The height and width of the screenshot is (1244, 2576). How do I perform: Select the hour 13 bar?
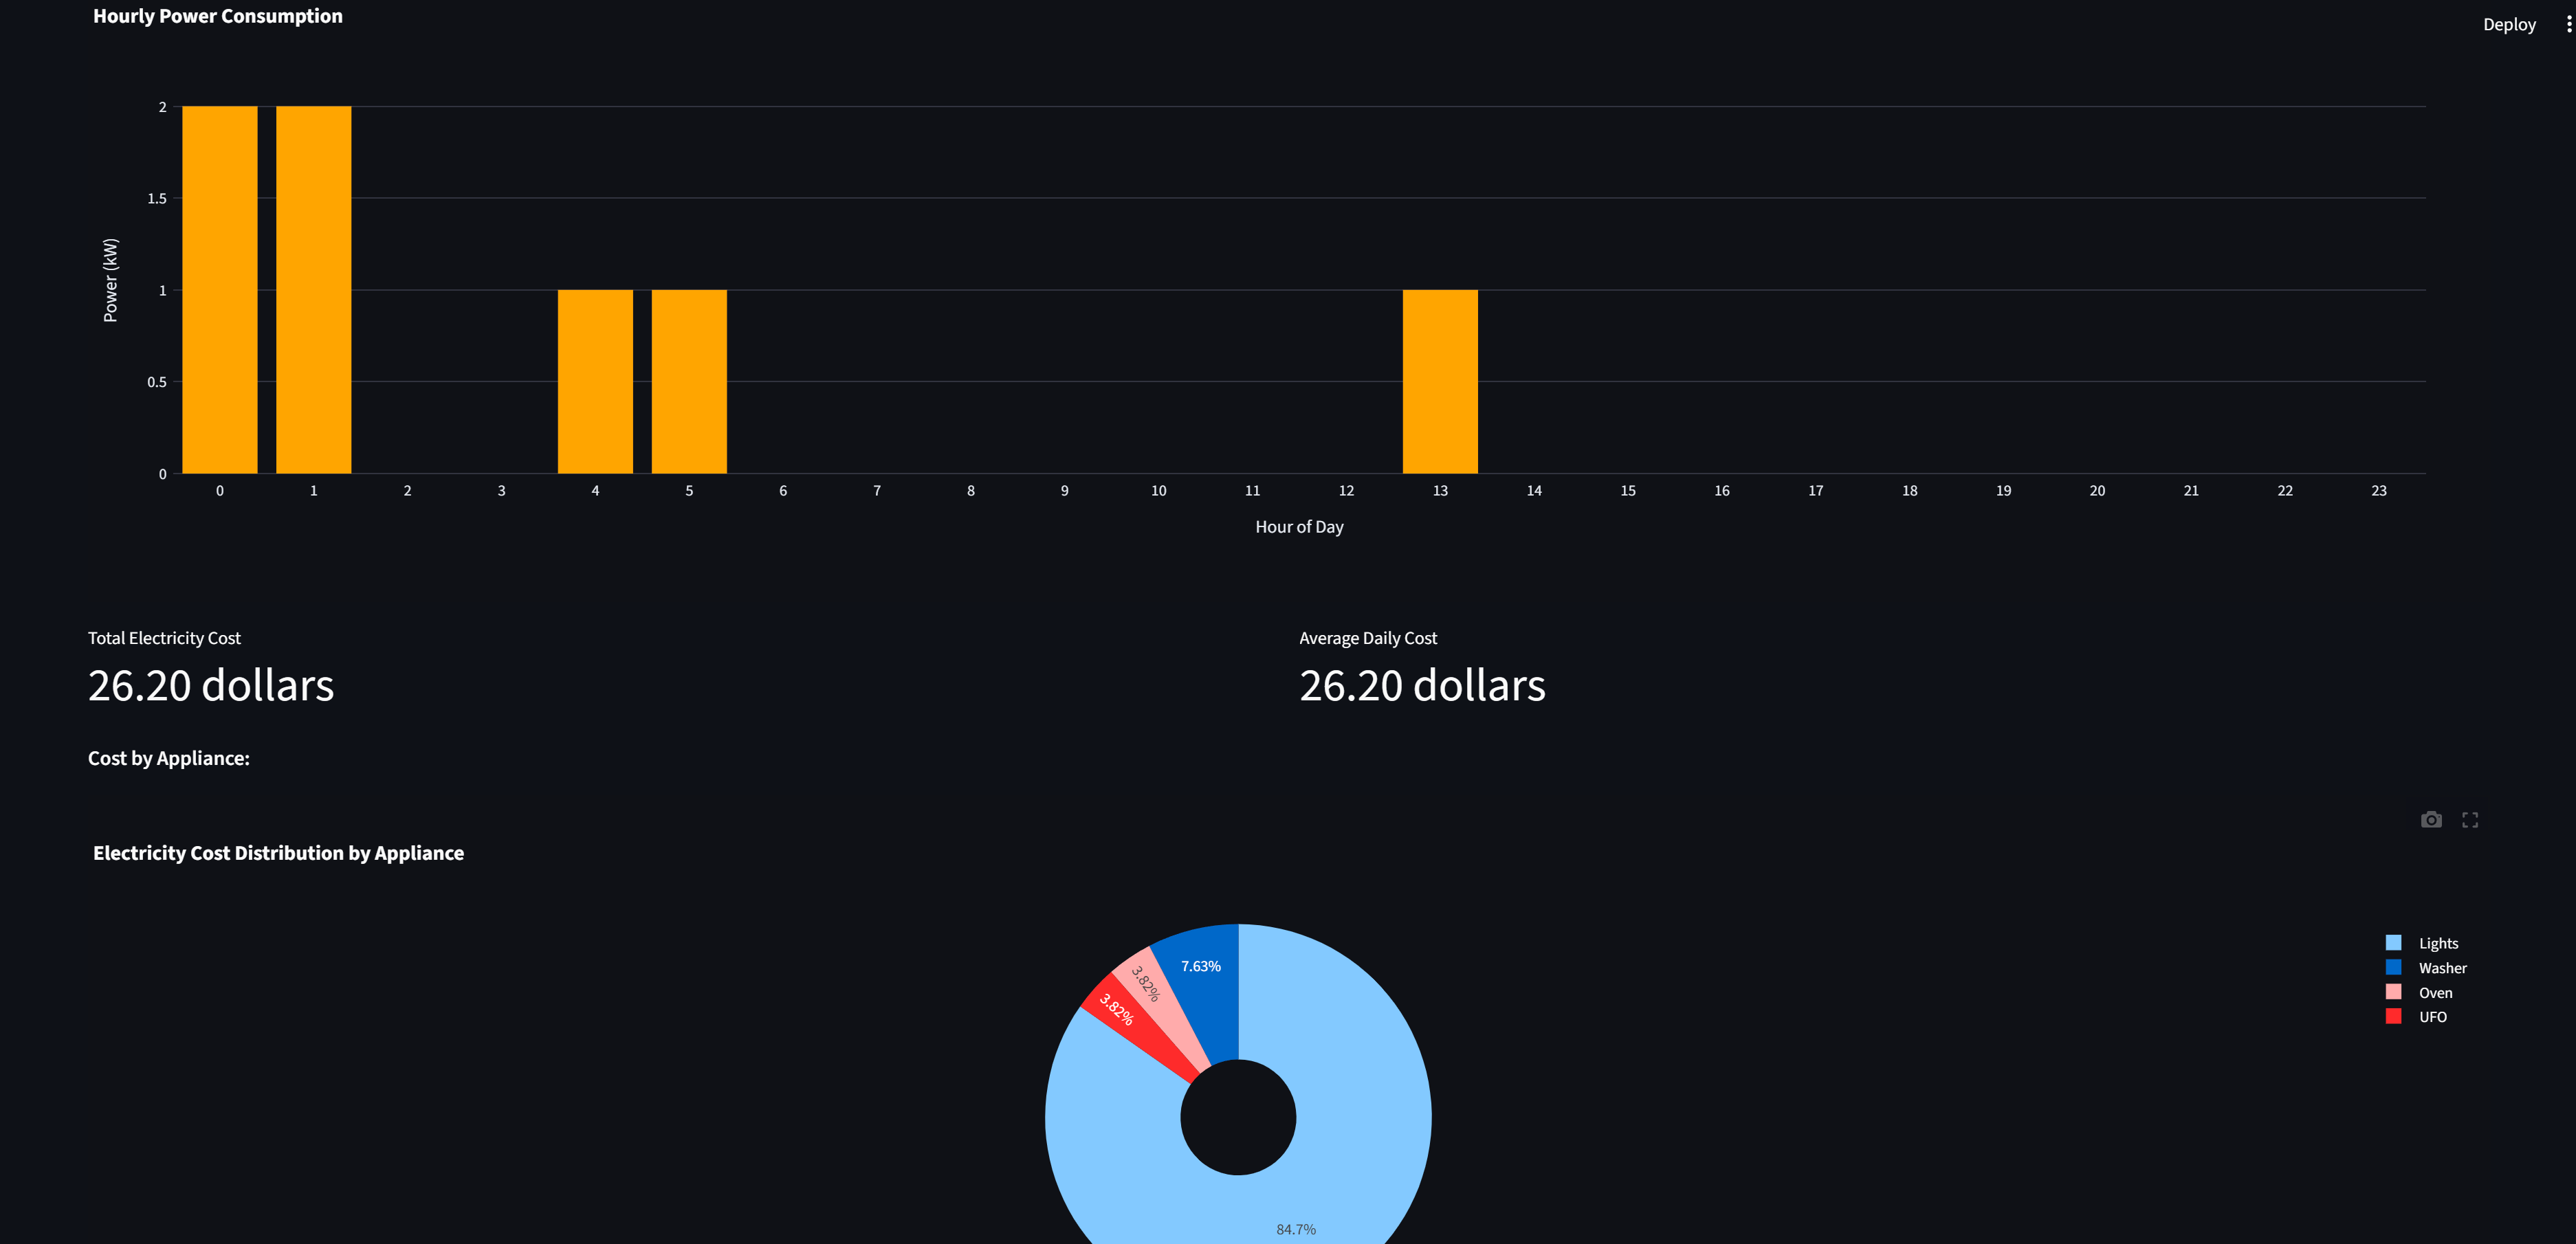click(1440, 382)
